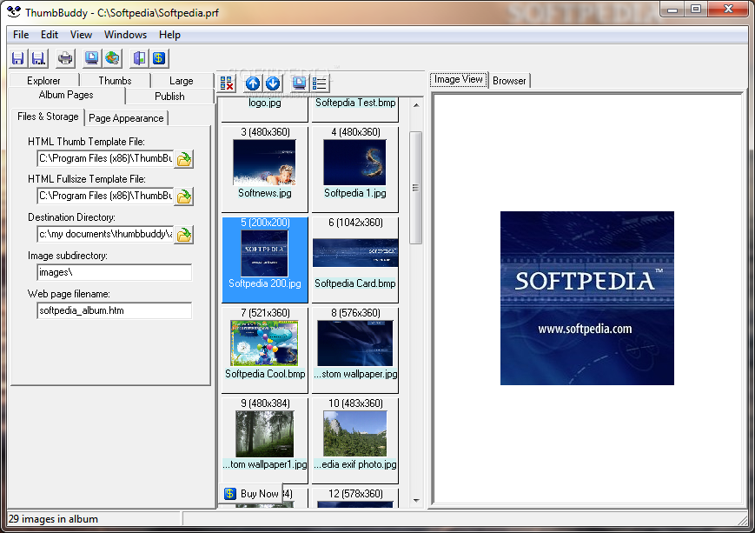This screenshot has height=533, width=755.
Task: Select the Softpedia Test.bmp thumbnail item
Action: click(354, 109)
